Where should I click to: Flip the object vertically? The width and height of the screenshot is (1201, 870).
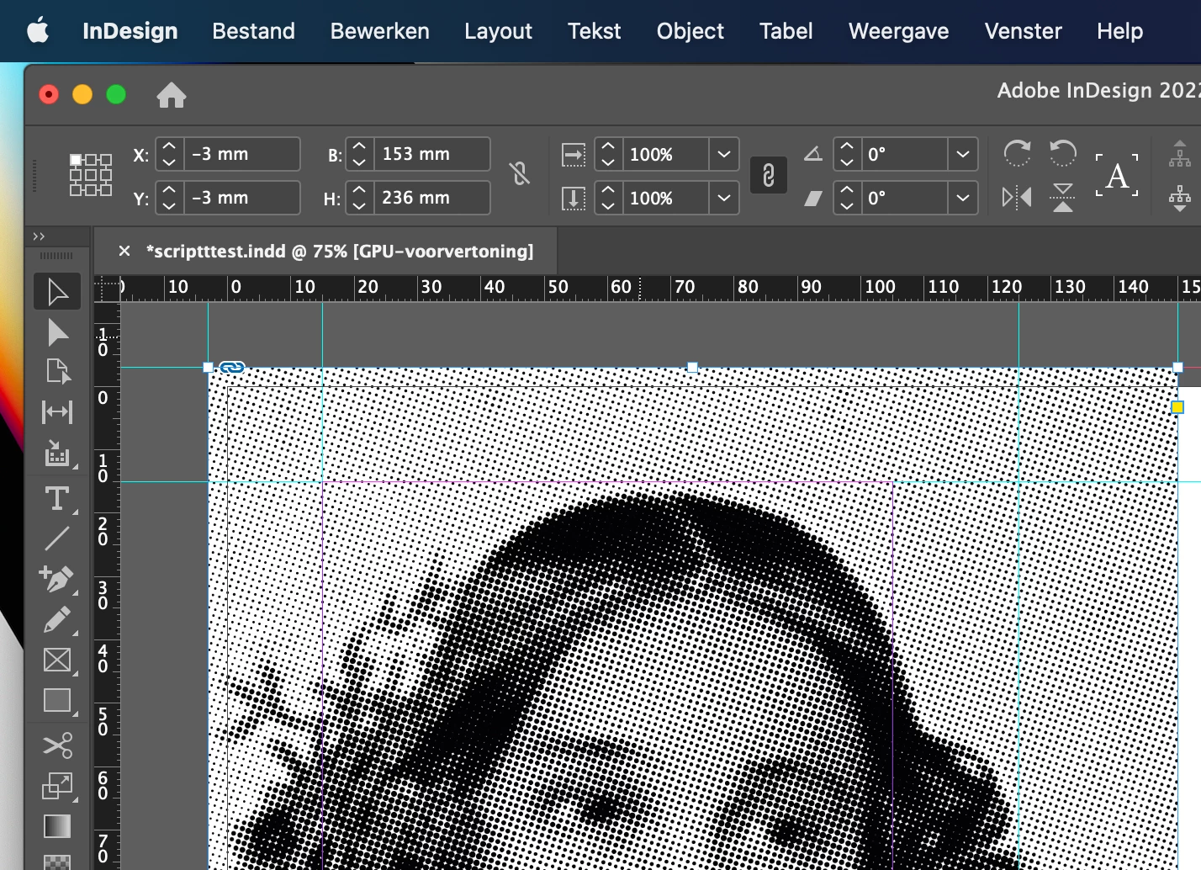(1063, 198)
